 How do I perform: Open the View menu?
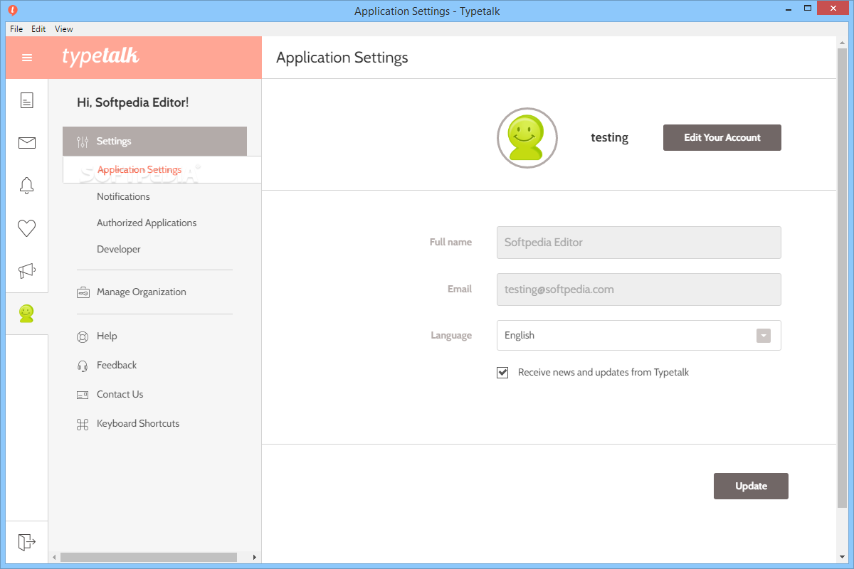64,29
